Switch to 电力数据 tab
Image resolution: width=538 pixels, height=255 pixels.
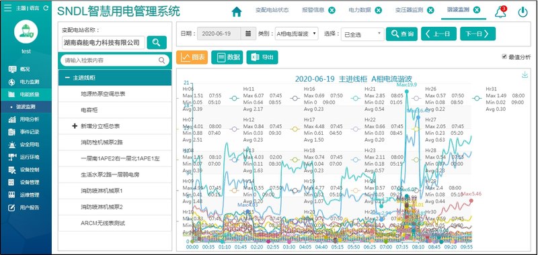click(x=360, y=10)
